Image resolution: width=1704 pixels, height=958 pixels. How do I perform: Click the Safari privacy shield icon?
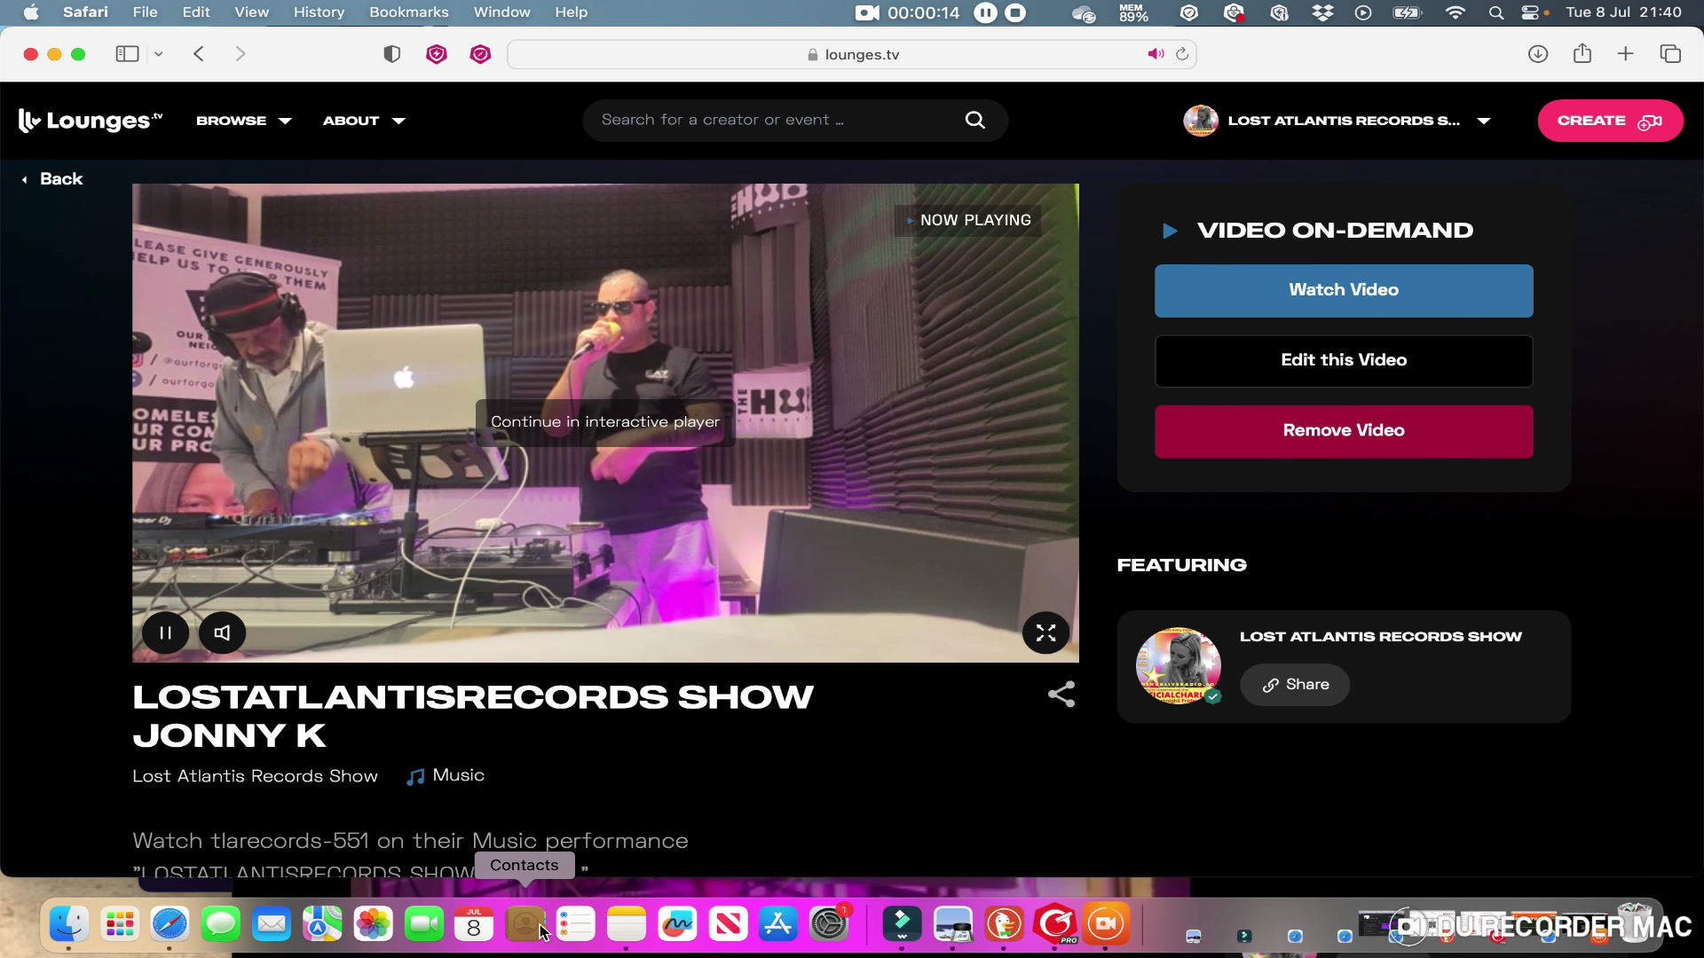pos(391,54)
